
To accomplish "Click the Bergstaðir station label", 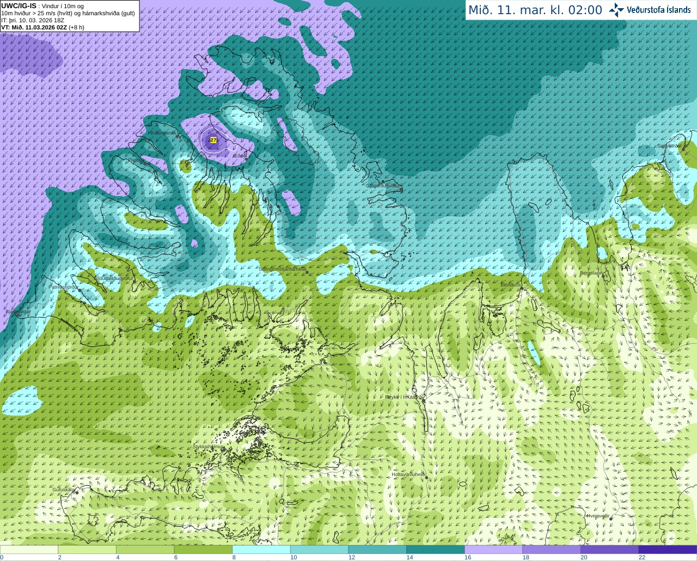I will coord(591,273).
